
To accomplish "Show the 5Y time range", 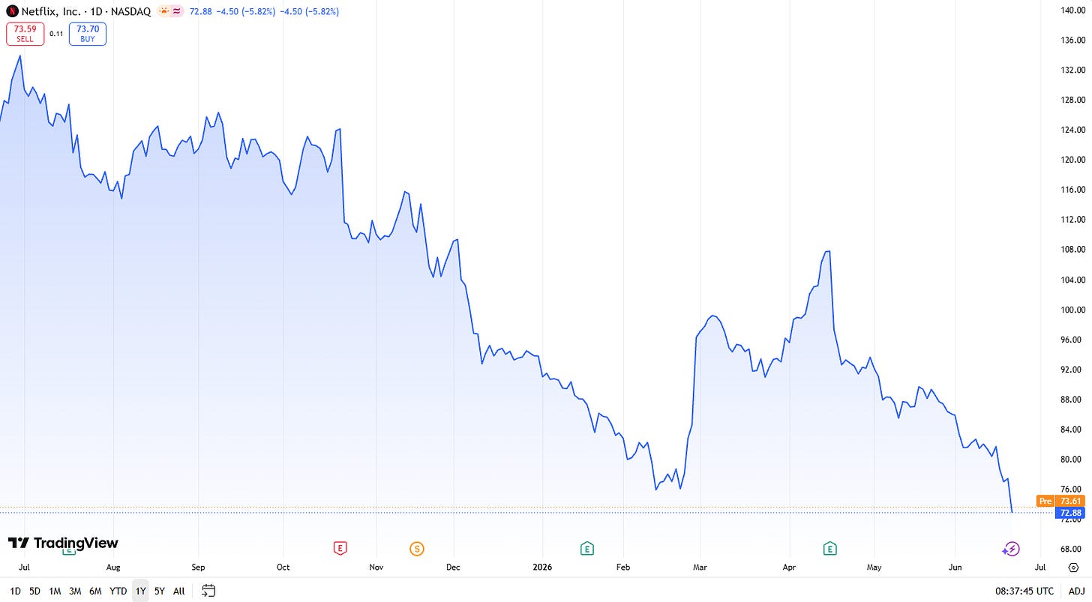I will click(x=159, y=591).
